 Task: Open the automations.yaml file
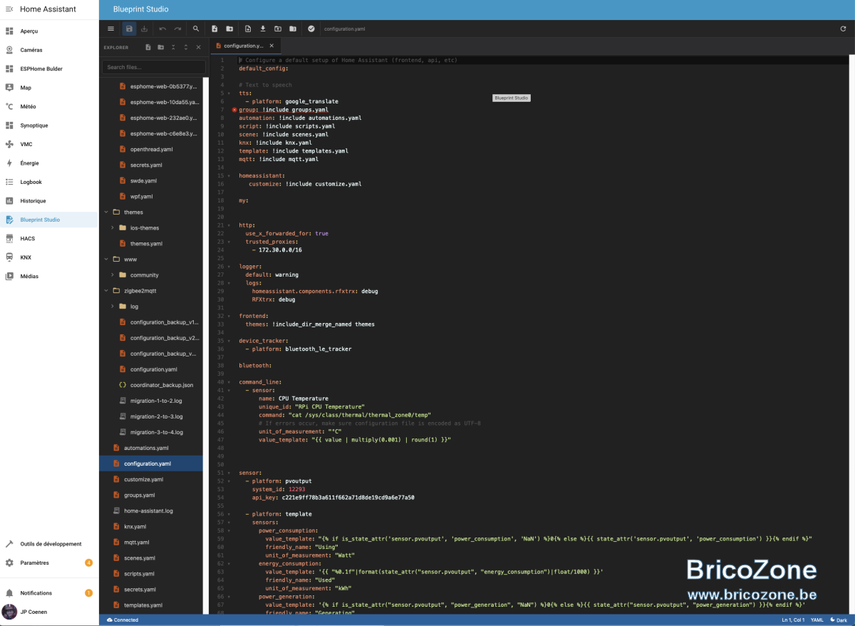(x=146, y=448)
